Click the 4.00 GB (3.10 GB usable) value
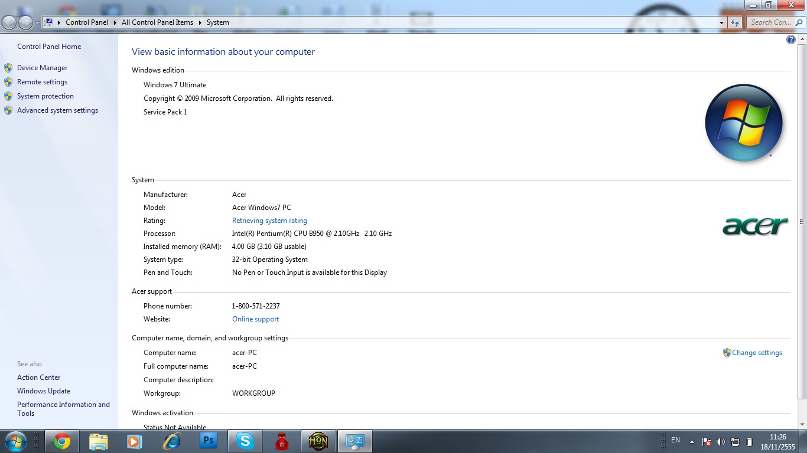 point(269,247)
